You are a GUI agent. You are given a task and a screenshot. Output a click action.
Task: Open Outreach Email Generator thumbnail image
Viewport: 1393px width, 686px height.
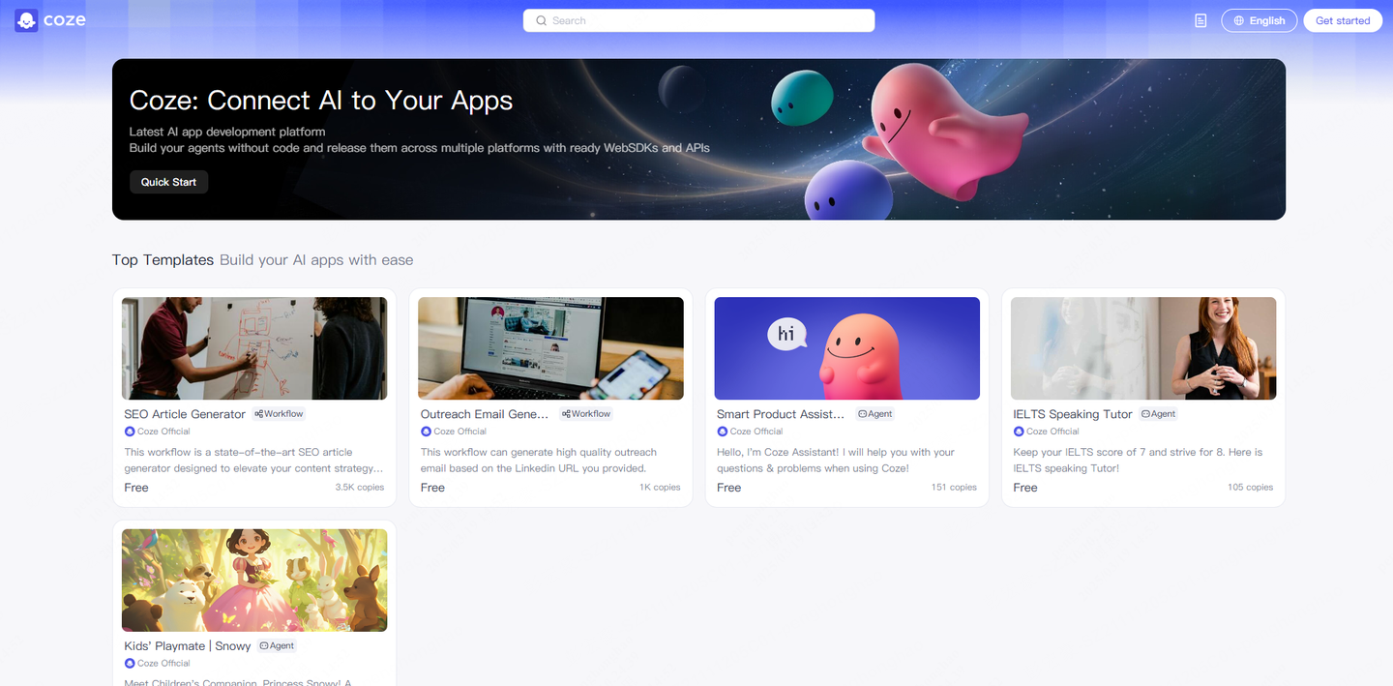[550, 348]
